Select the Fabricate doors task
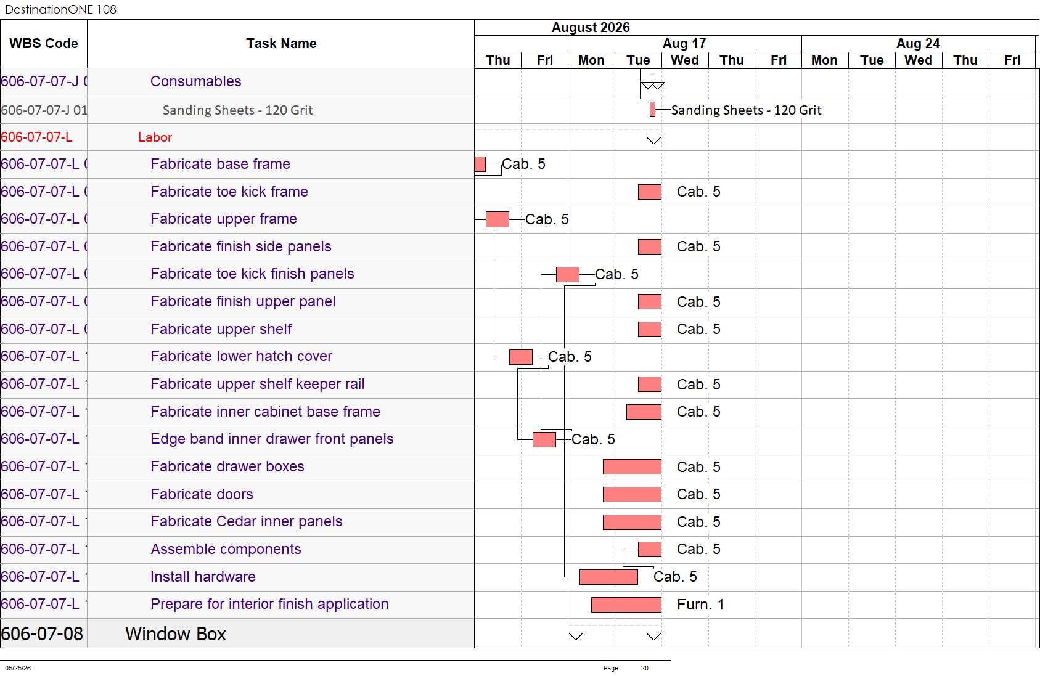The width and height of the screenshot is (1040, 676). click(x=202, y=494)
